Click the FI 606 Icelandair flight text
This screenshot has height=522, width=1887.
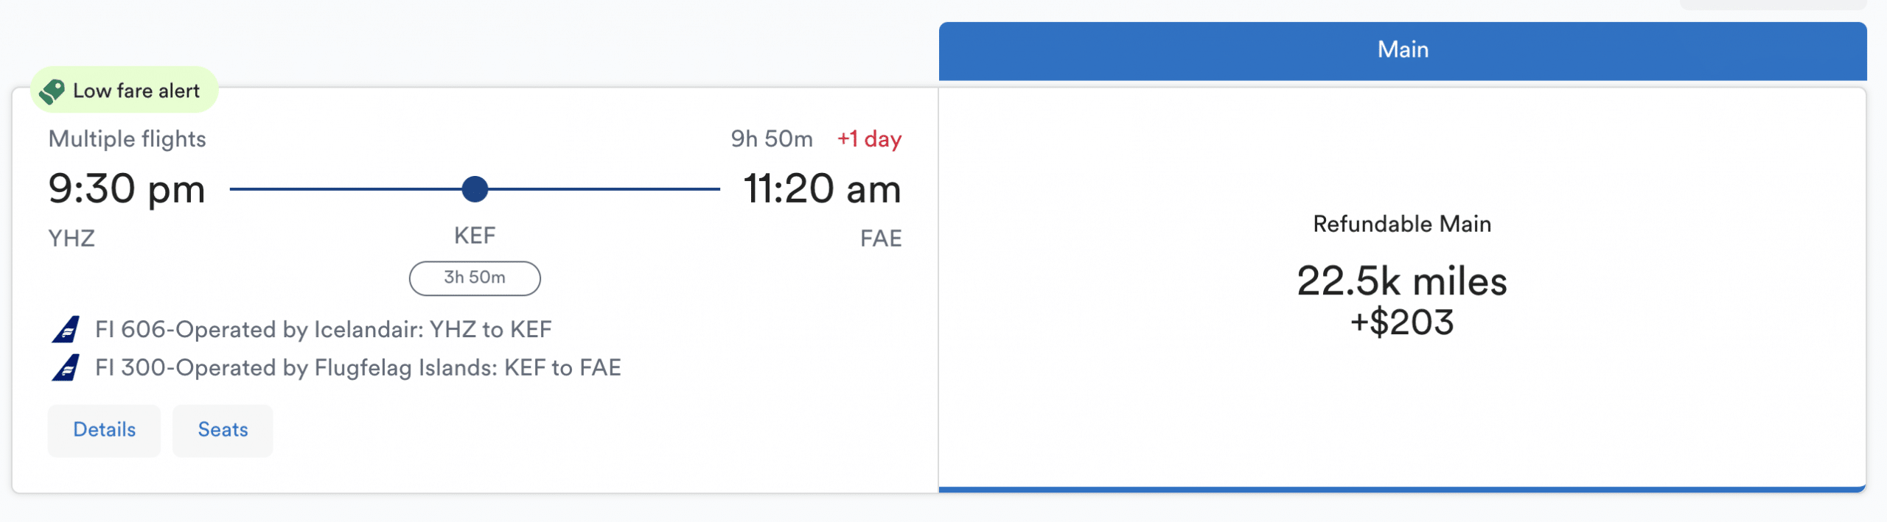[x=323, y=329]
